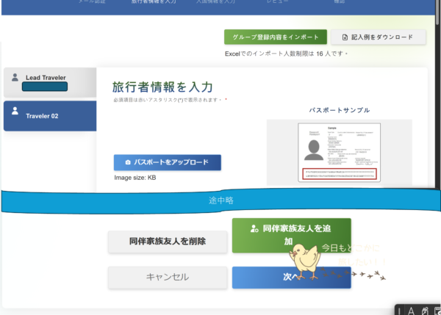Click the document icon on download sample button

tap(344, 37)
